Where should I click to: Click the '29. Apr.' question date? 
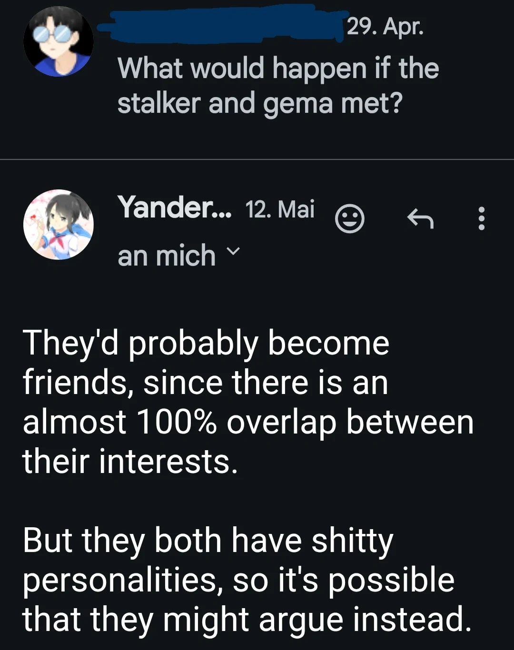385,26
